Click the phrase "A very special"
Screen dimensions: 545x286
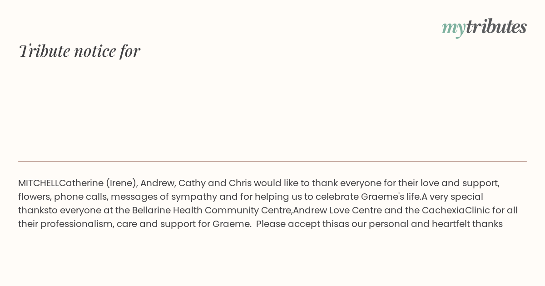pos(452,197)
